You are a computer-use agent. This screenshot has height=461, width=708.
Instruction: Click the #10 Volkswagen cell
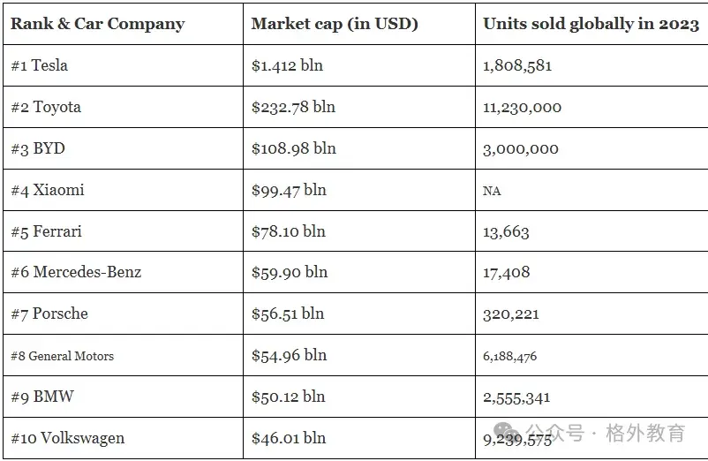point(68,438)
